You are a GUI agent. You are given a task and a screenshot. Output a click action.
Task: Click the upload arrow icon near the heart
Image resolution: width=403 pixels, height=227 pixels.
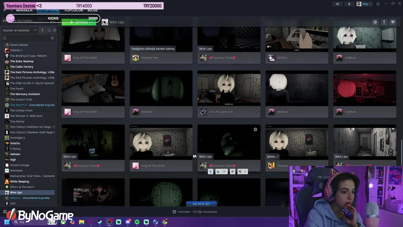pos(384,22)
